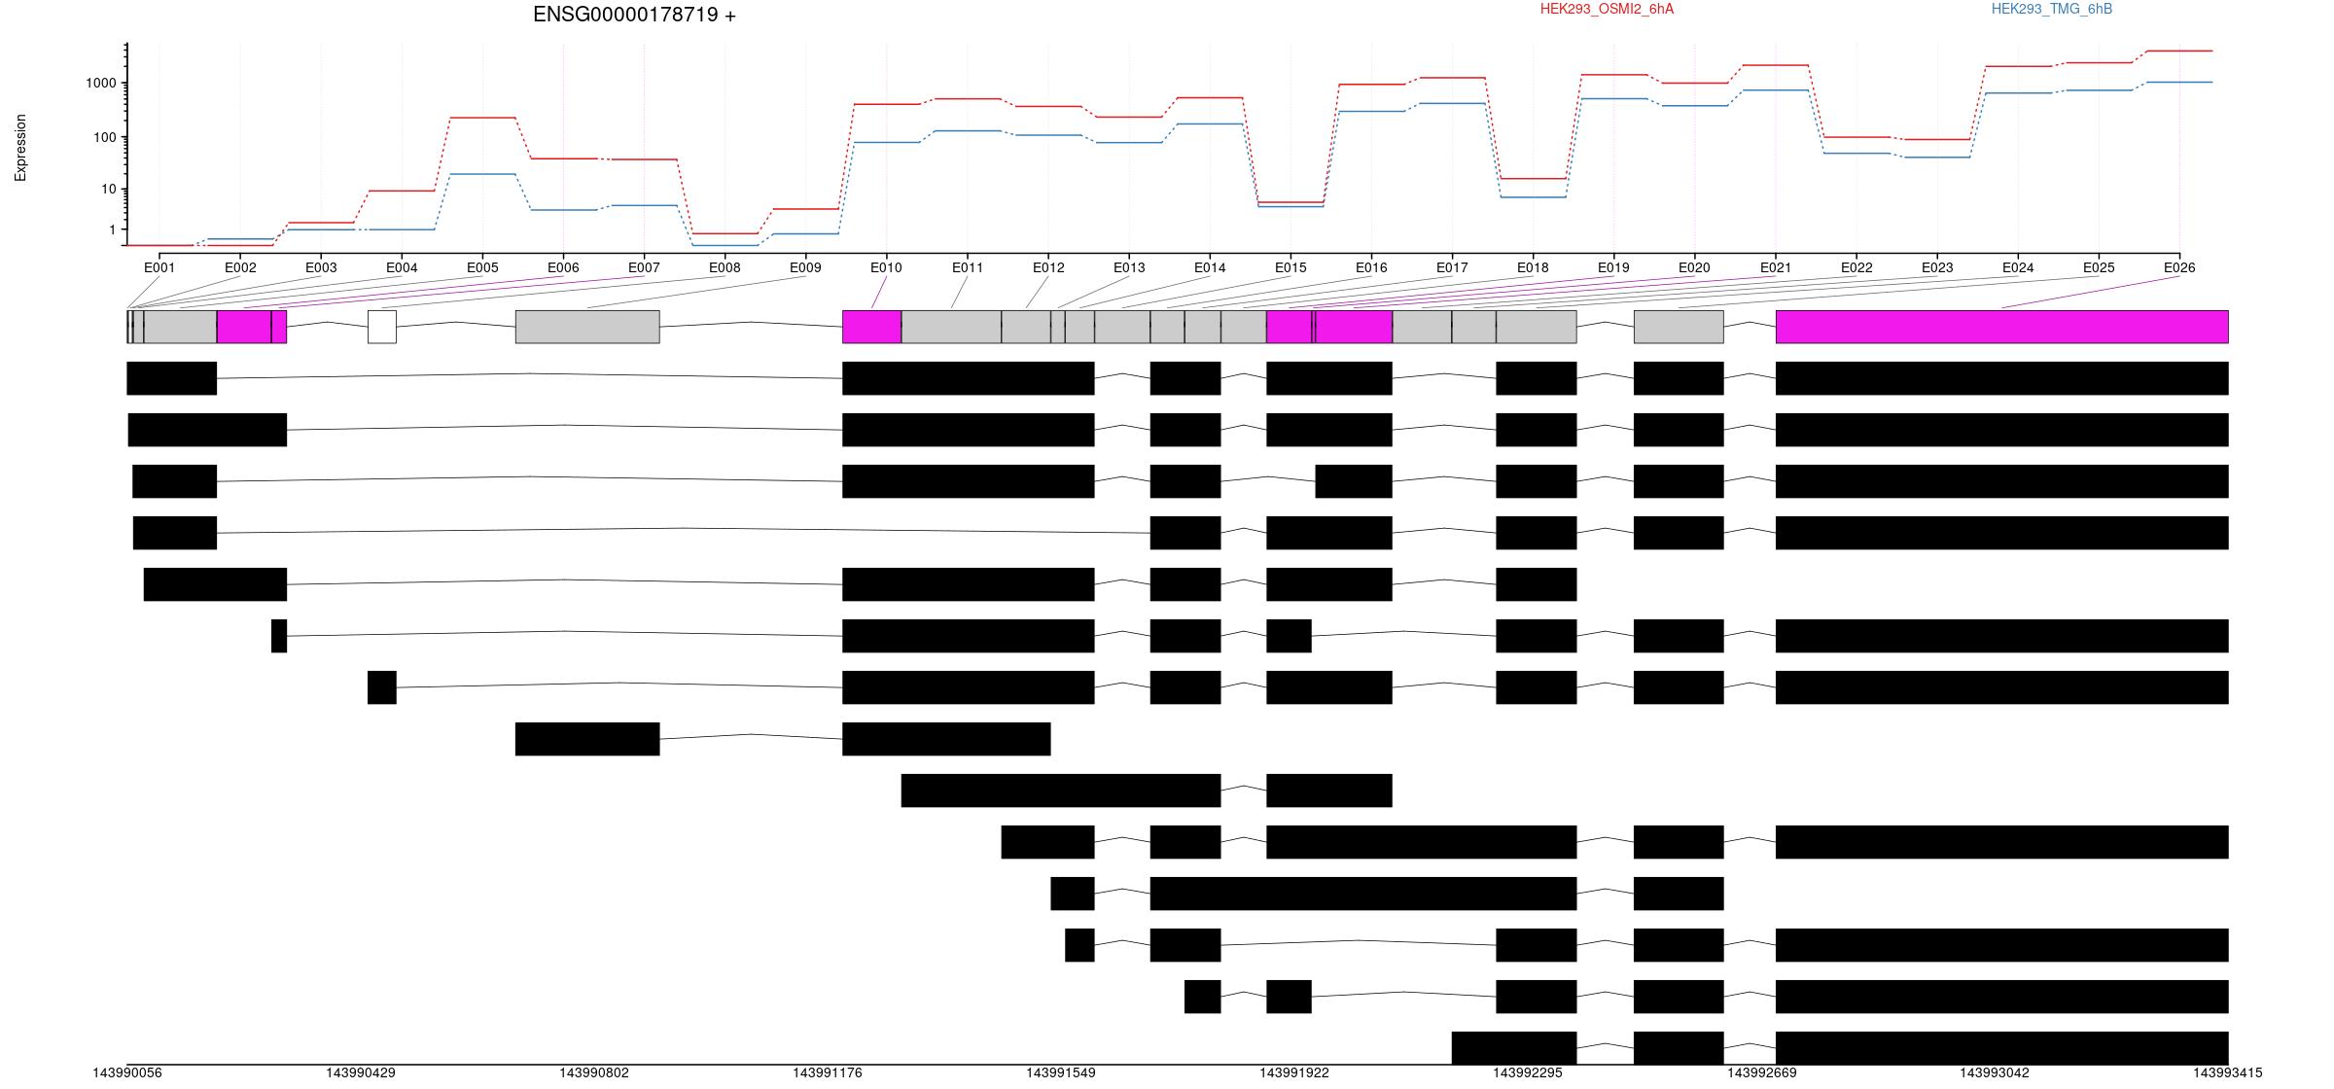This screenshot has height=1089, width=2334.
Task: Select the white exon box in gene model
Action: tap(382, 327)
